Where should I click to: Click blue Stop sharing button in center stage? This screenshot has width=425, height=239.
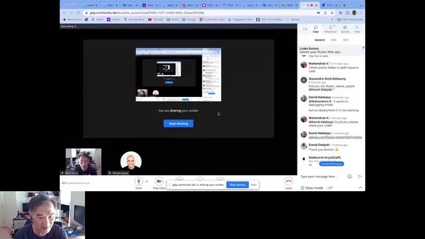[x=179, y=123]
